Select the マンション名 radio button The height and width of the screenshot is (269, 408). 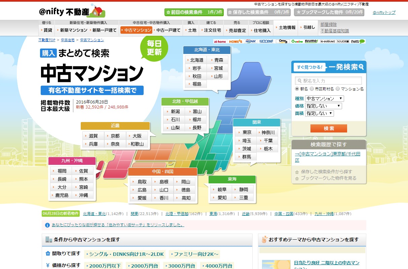pyautogui.click(x=338, y=89)
